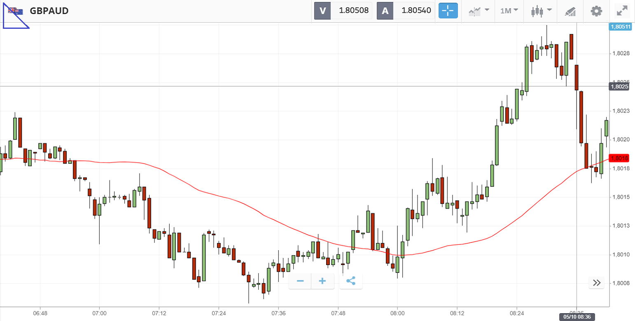The height and width of the screenshot is (321, 635).
Task: Zoom in the chart with plus button
Action: point(323,281)
